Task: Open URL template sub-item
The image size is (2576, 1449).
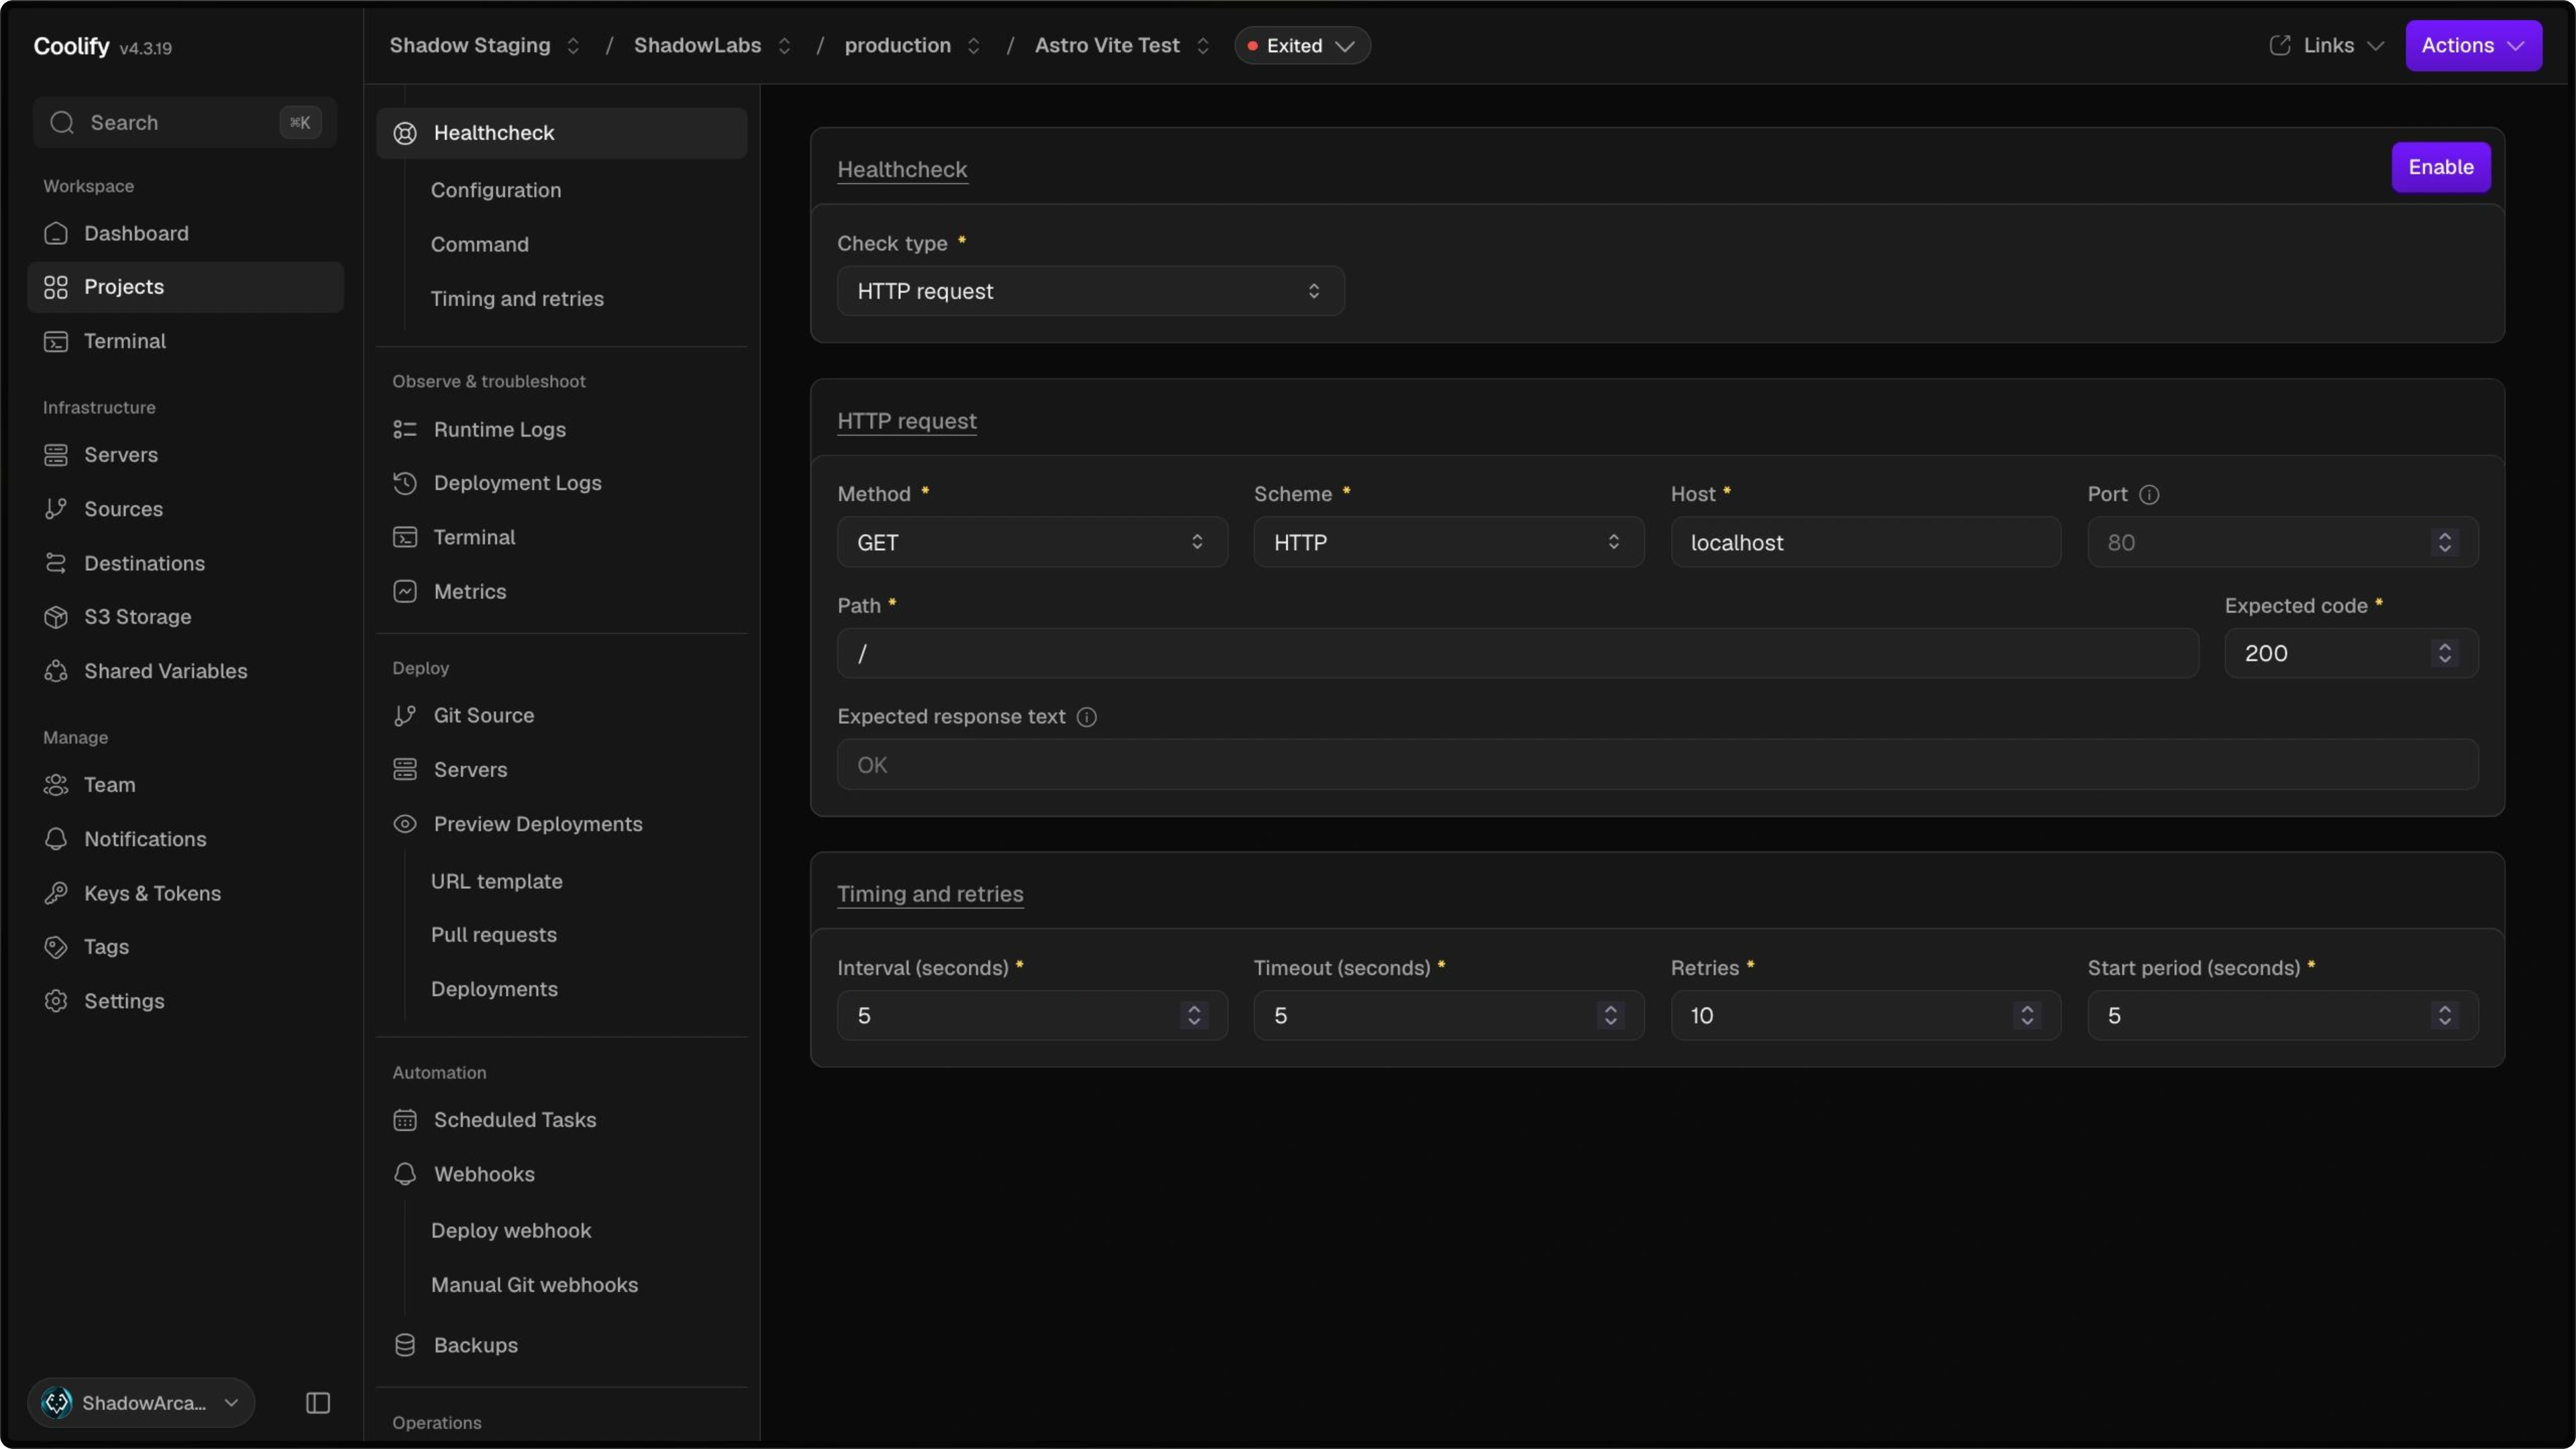Action: pos(497,881)
